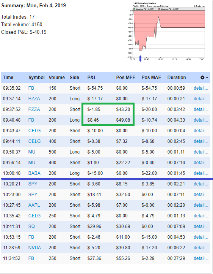
Task: Select the 'Total volume: 4150' summary text
Action: tap(22, 24)
